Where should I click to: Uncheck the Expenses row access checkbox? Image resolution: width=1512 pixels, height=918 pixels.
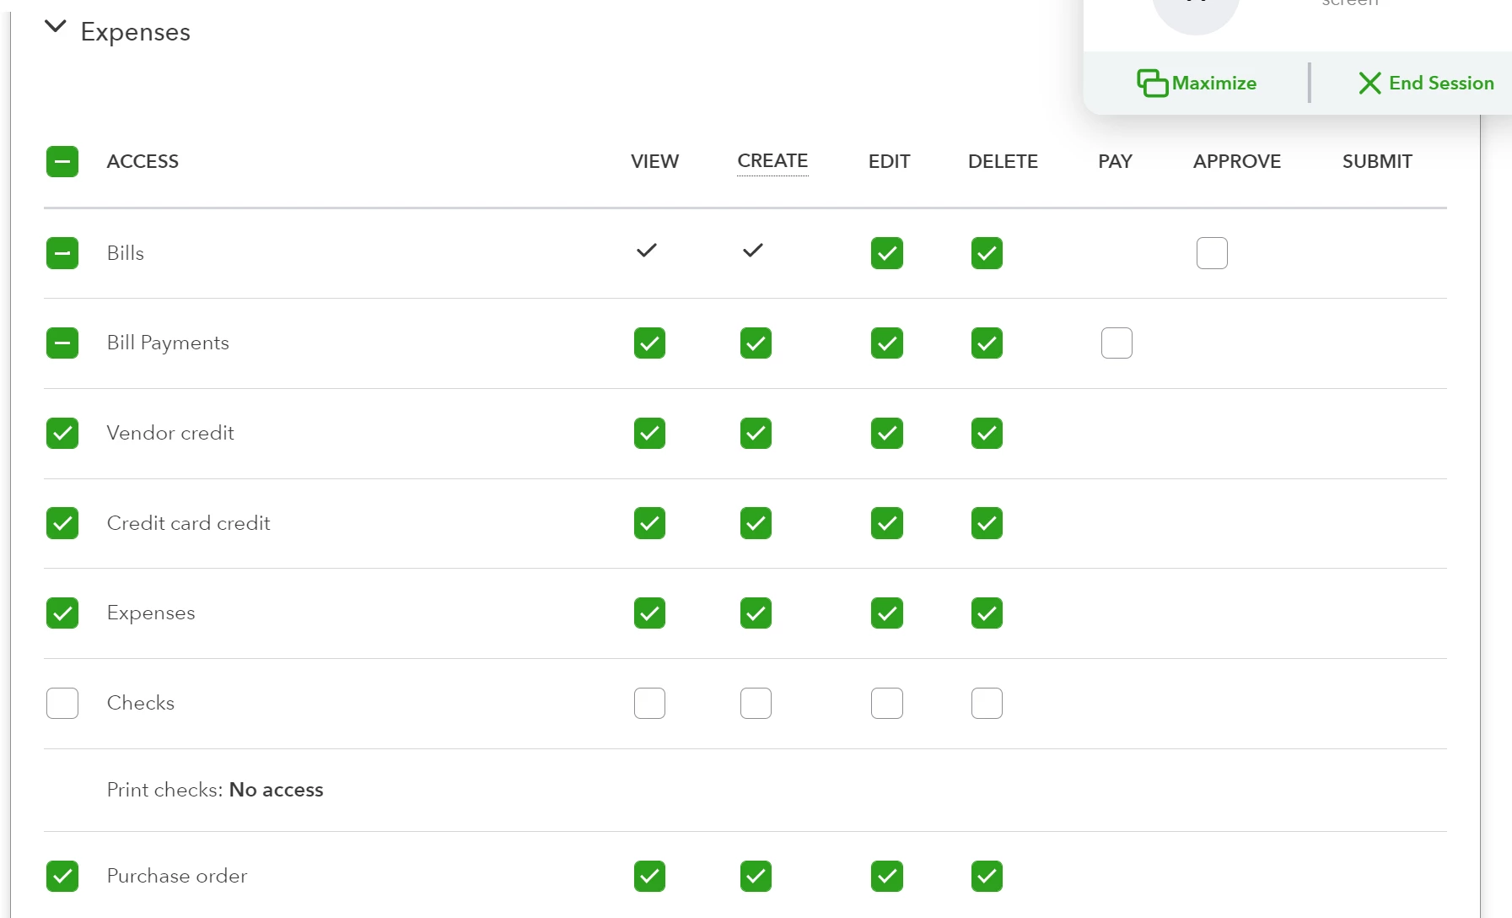coord(62,613)
